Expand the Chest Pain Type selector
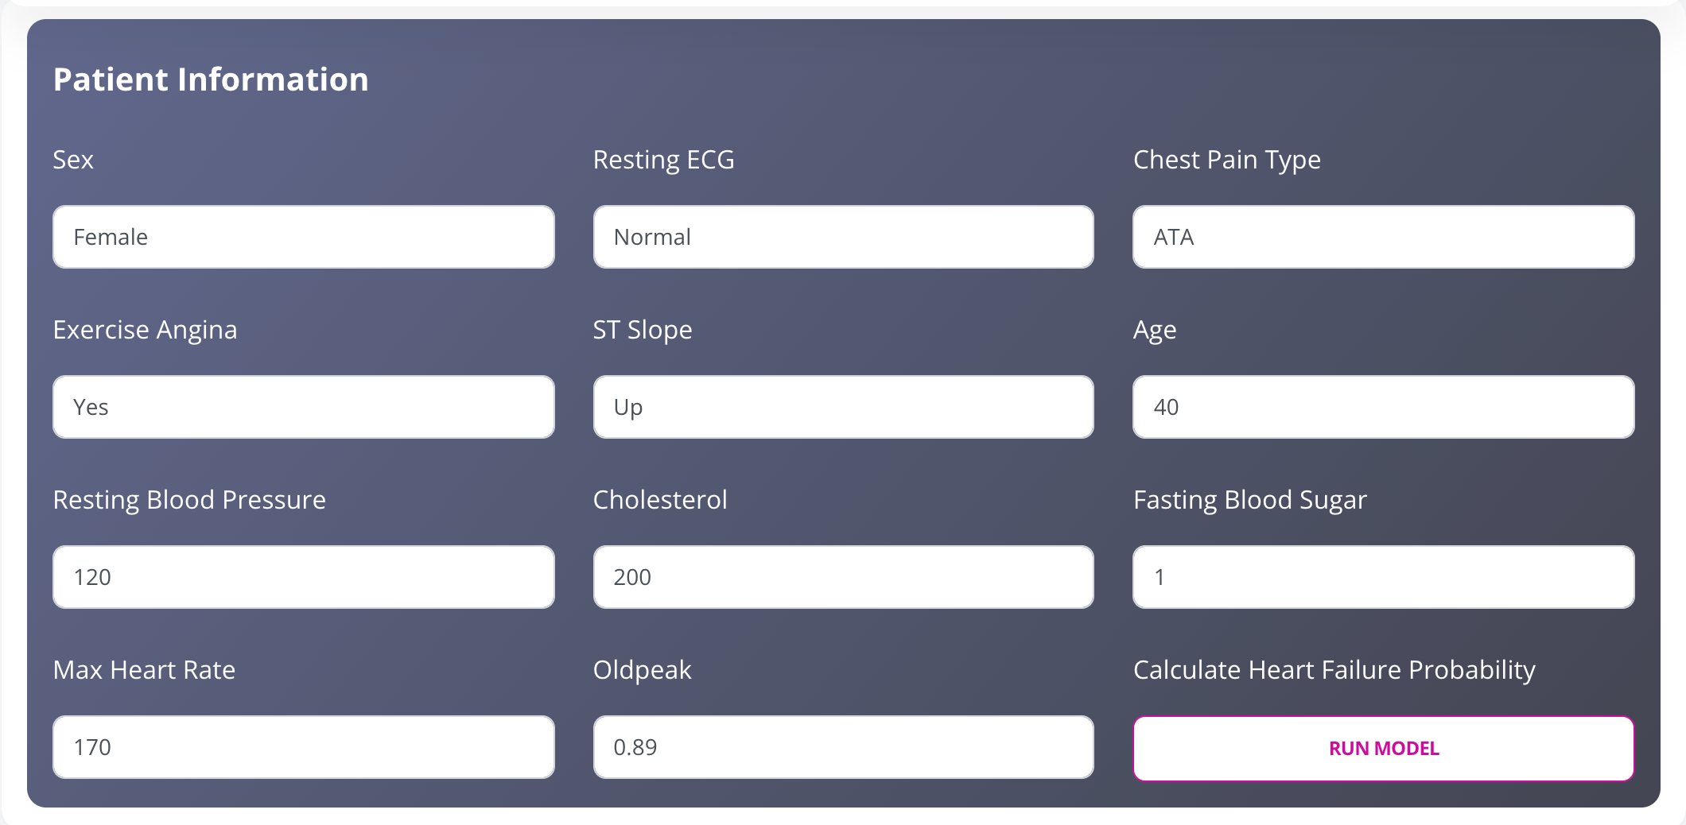This screenshot has height=825, width=1686. (1384, 237)
